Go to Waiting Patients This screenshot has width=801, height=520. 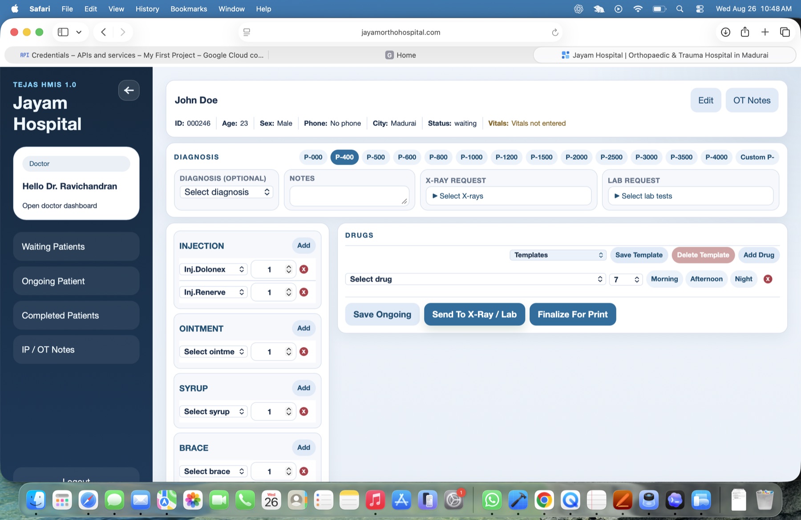pos(76,247)
